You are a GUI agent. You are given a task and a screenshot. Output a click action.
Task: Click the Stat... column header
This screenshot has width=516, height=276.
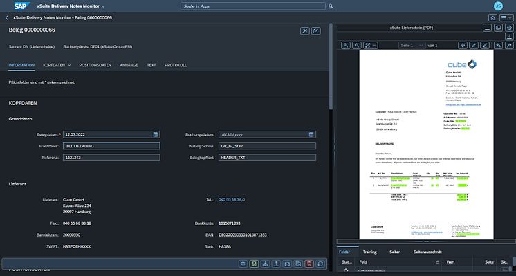tap(347, 262)
